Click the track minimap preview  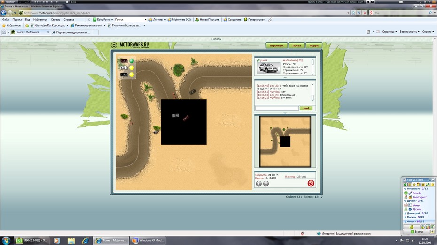[285, 141]
